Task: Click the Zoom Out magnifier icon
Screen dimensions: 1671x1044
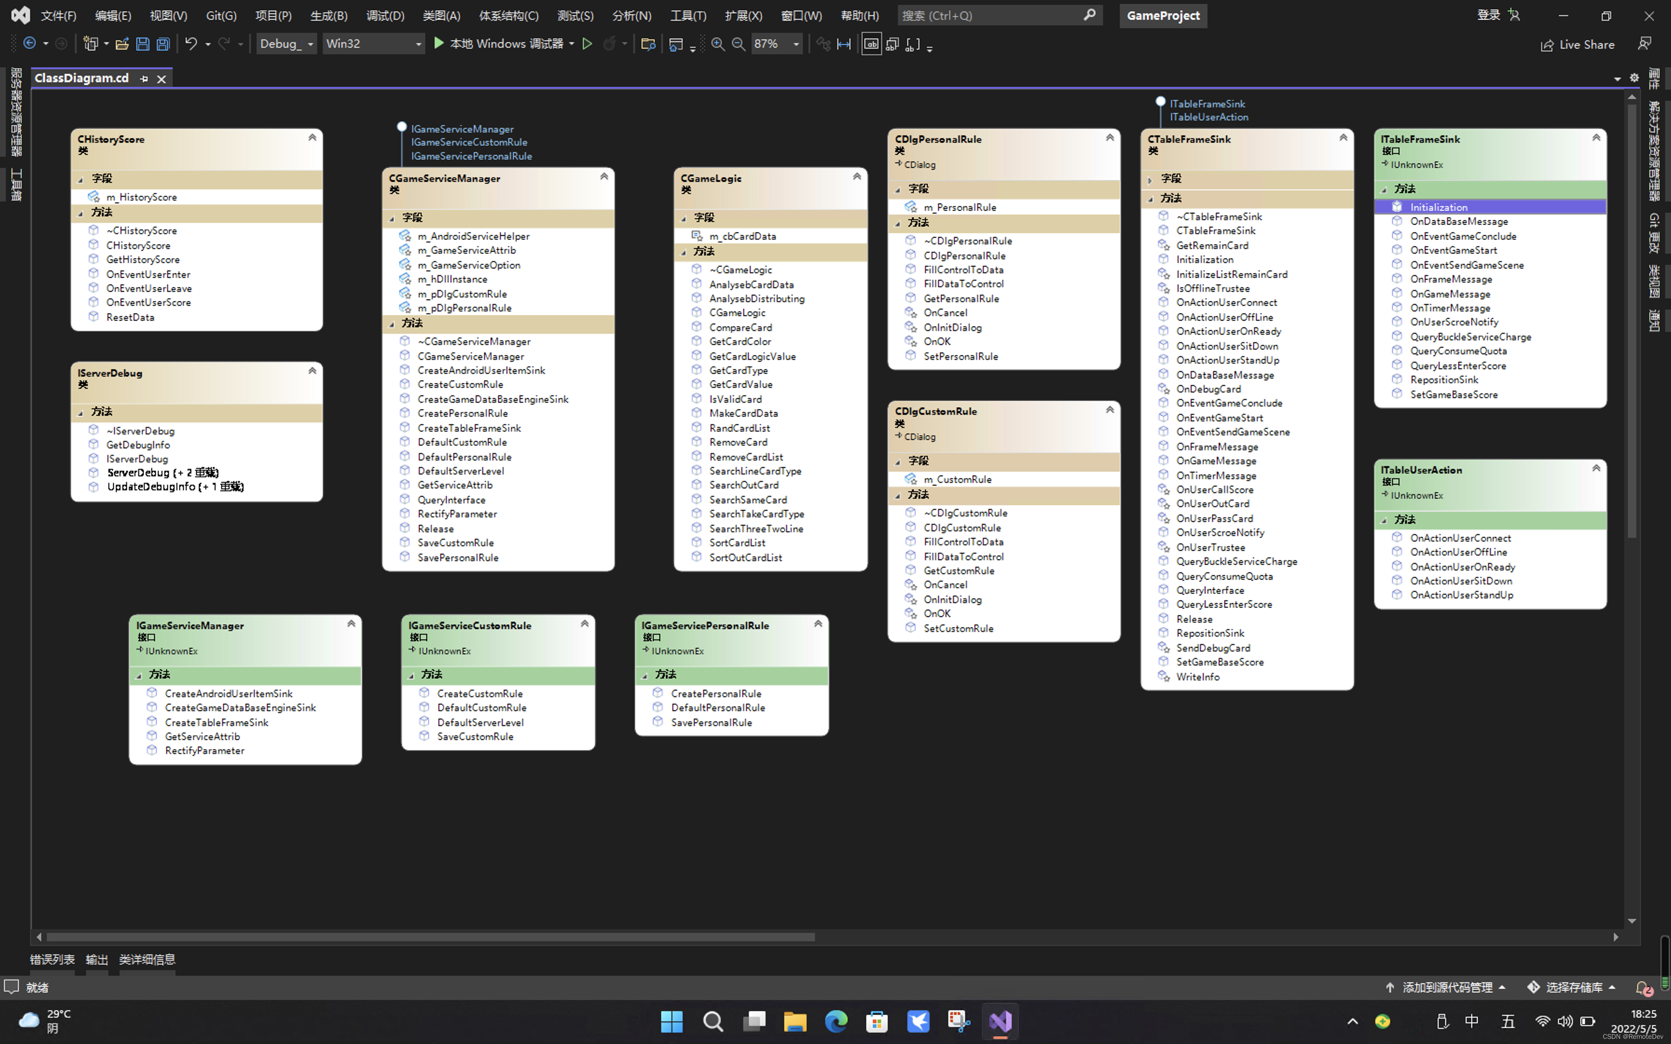Action: pos(738,44)
